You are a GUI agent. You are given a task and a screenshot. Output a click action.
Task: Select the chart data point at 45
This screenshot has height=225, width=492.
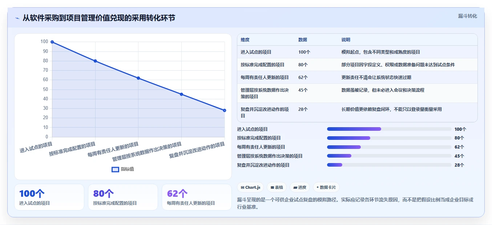(181, 94)
